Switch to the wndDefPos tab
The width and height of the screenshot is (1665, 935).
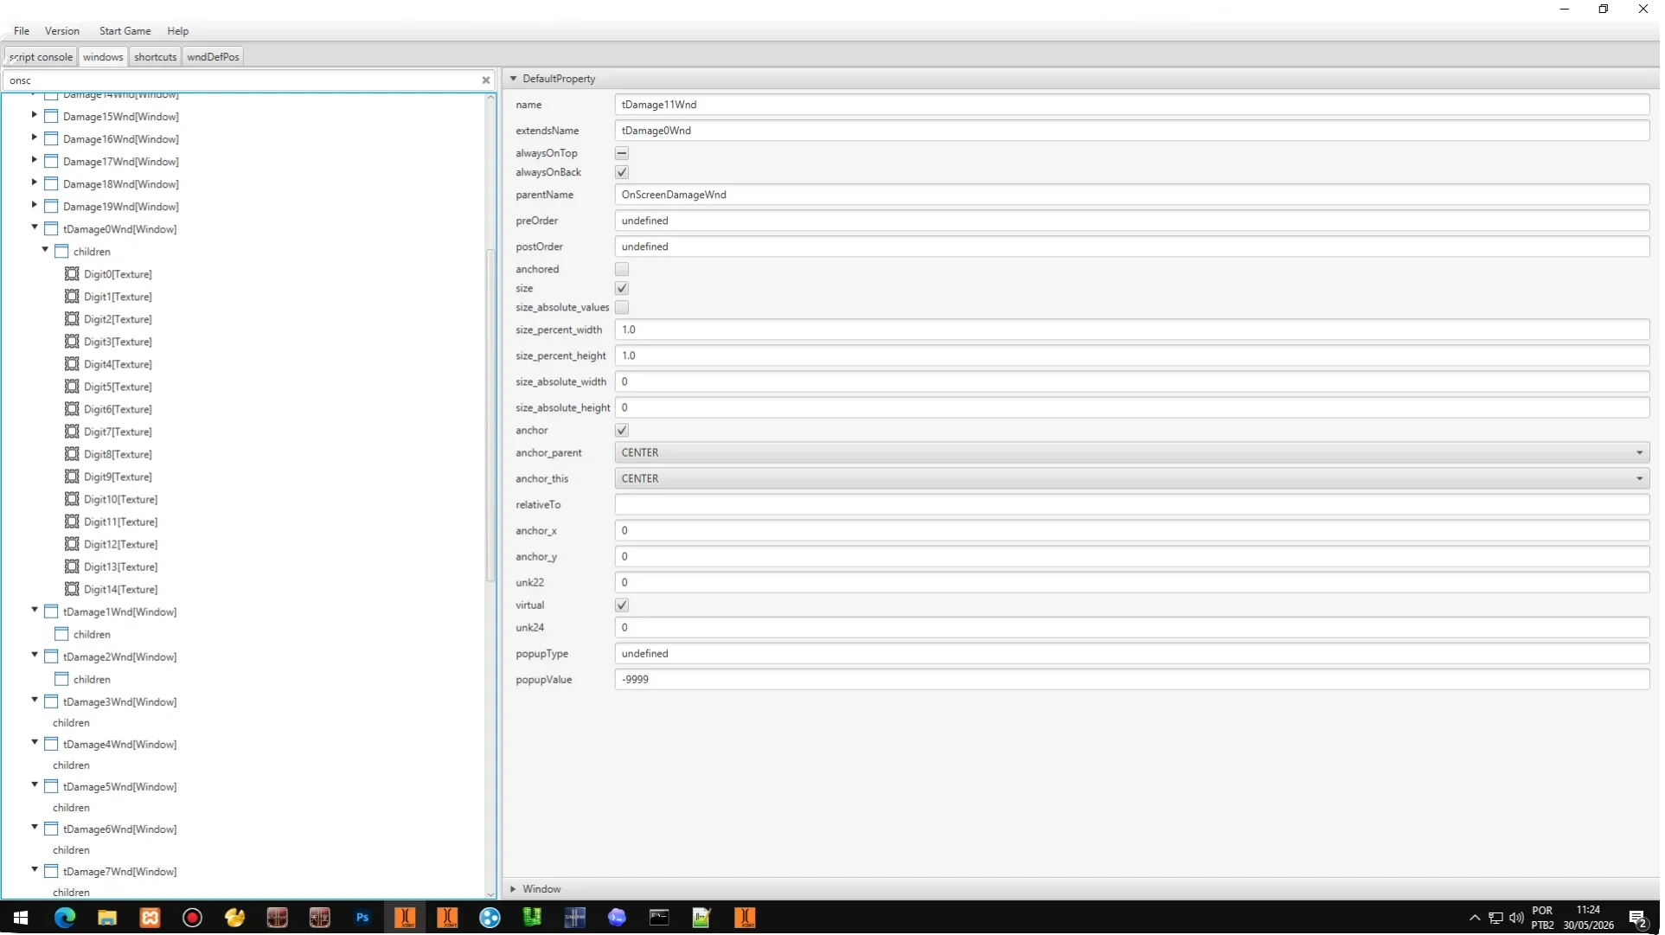coord(213,57)
